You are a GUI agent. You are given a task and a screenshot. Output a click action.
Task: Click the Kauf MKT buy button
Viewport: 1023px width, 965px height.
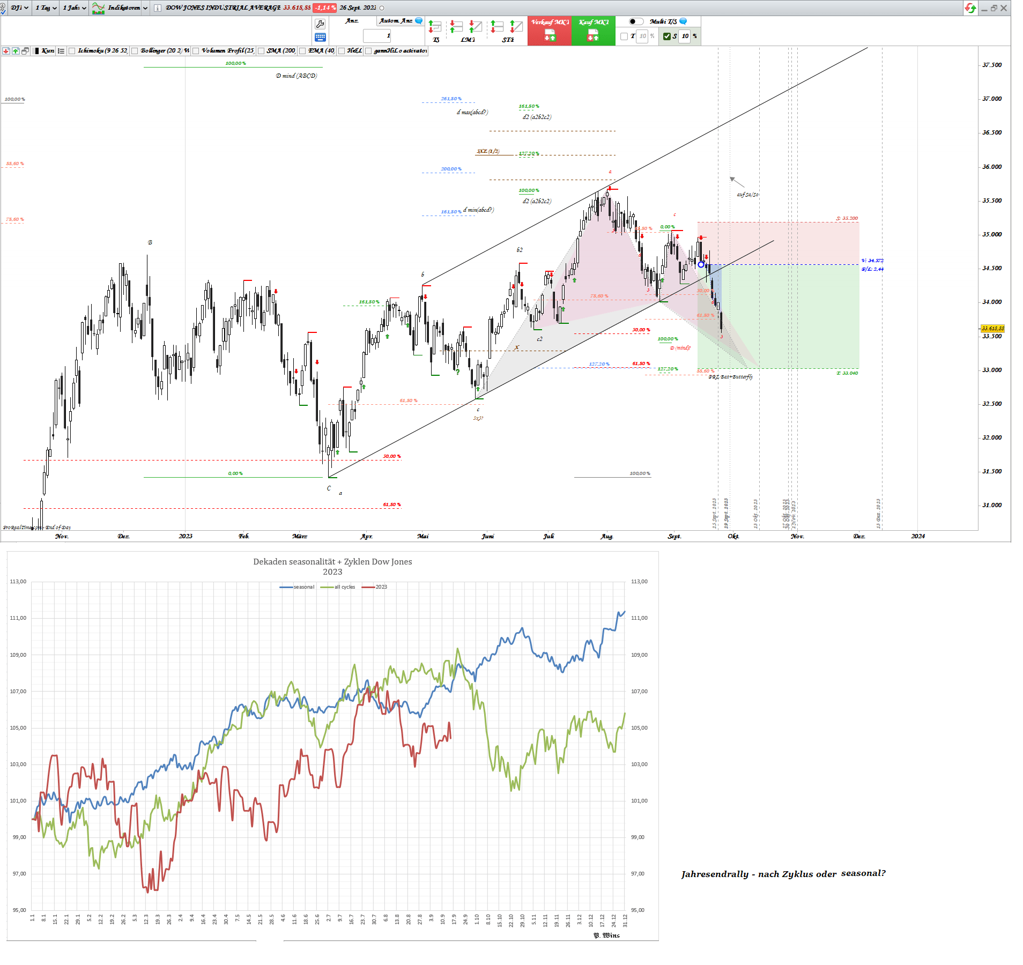click(x=593, y=31)
